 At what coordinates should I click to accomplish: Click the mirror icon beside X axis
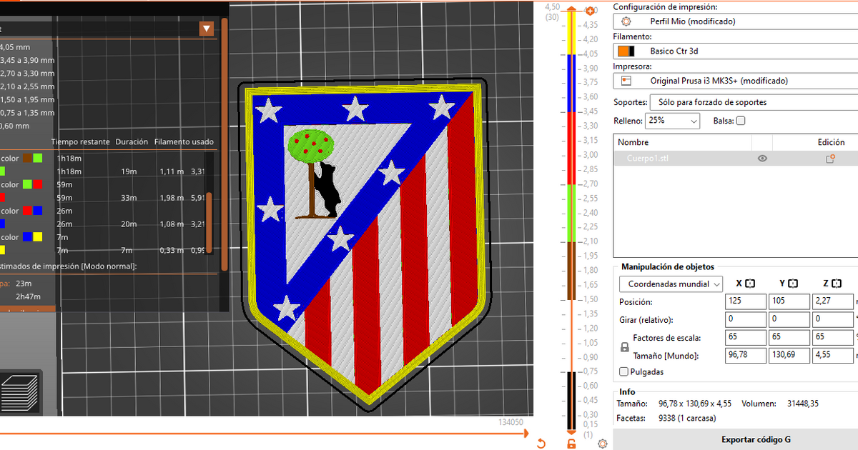pos(750,284)
